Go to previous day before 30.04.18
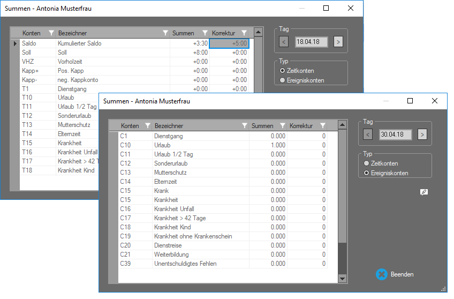Image resolution: width=454 pixels, height=299 pixels. (x=368, y=134)
